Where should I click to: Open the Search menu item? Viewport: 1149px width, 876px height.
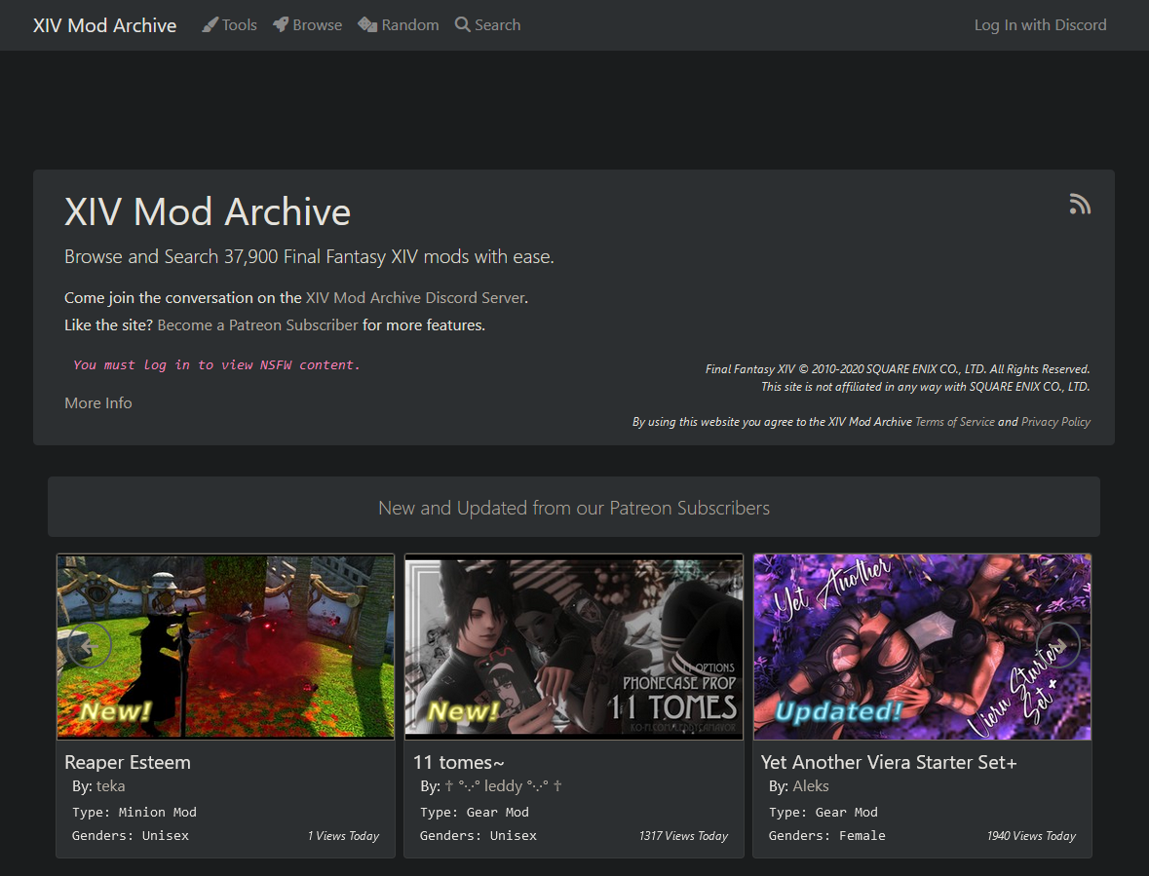488,25
